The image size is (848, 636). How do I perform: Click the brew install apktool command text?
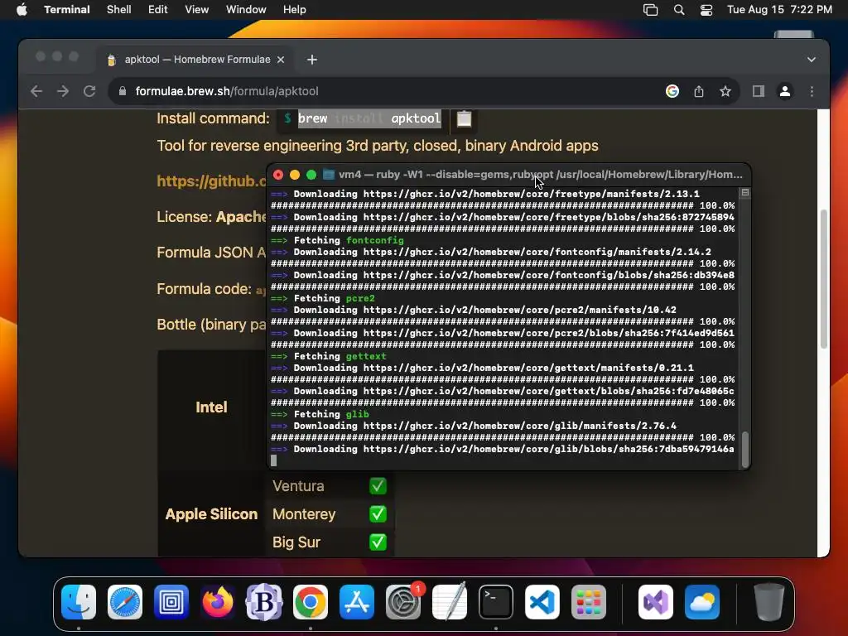click(x=369, y=118)
